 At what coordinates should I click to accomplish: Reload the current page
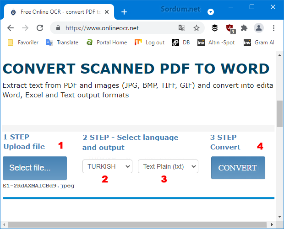(x=40, y=28)
